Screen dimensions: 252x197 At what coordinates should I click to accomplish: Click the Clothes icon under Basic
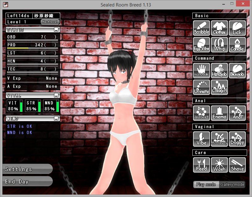coord(219,28)
